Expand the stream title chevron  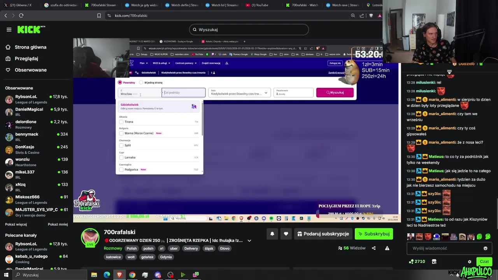tap(249, 241)
